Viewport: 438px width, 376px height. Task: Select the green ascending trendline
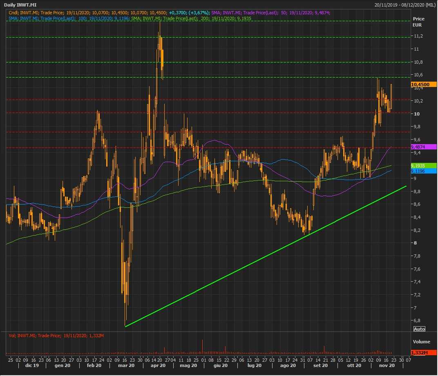pyautogui.click(x=266, y=255)
